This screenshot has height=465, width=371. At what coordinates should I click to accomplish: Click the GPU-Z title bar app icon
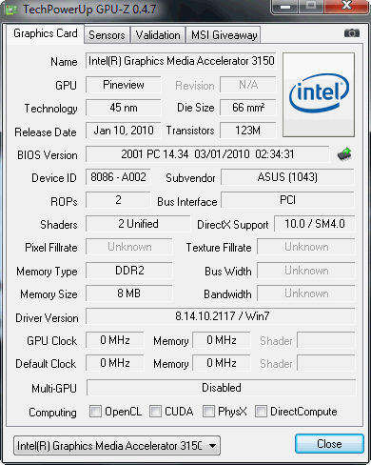click(x=10, y=10)
